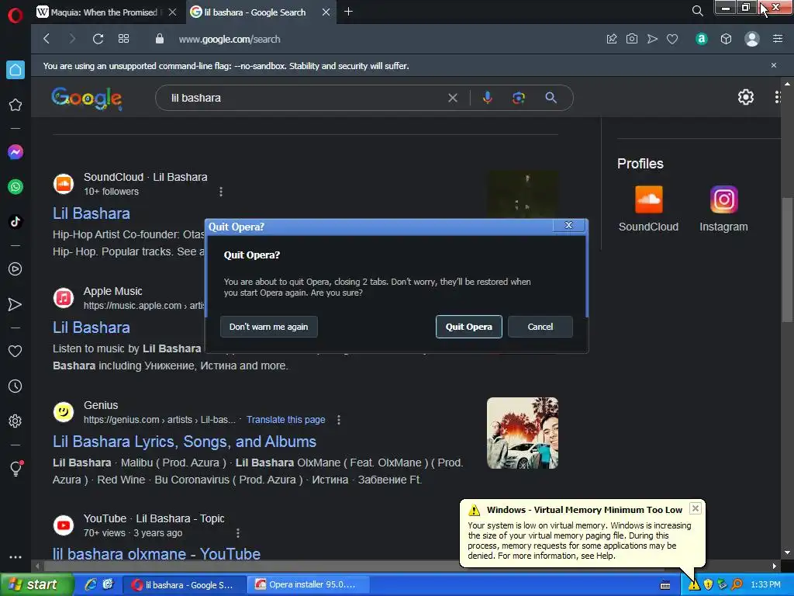Click Don't warn me again button
The width and height of the screenshot is (794, 596).
[269, 327]
